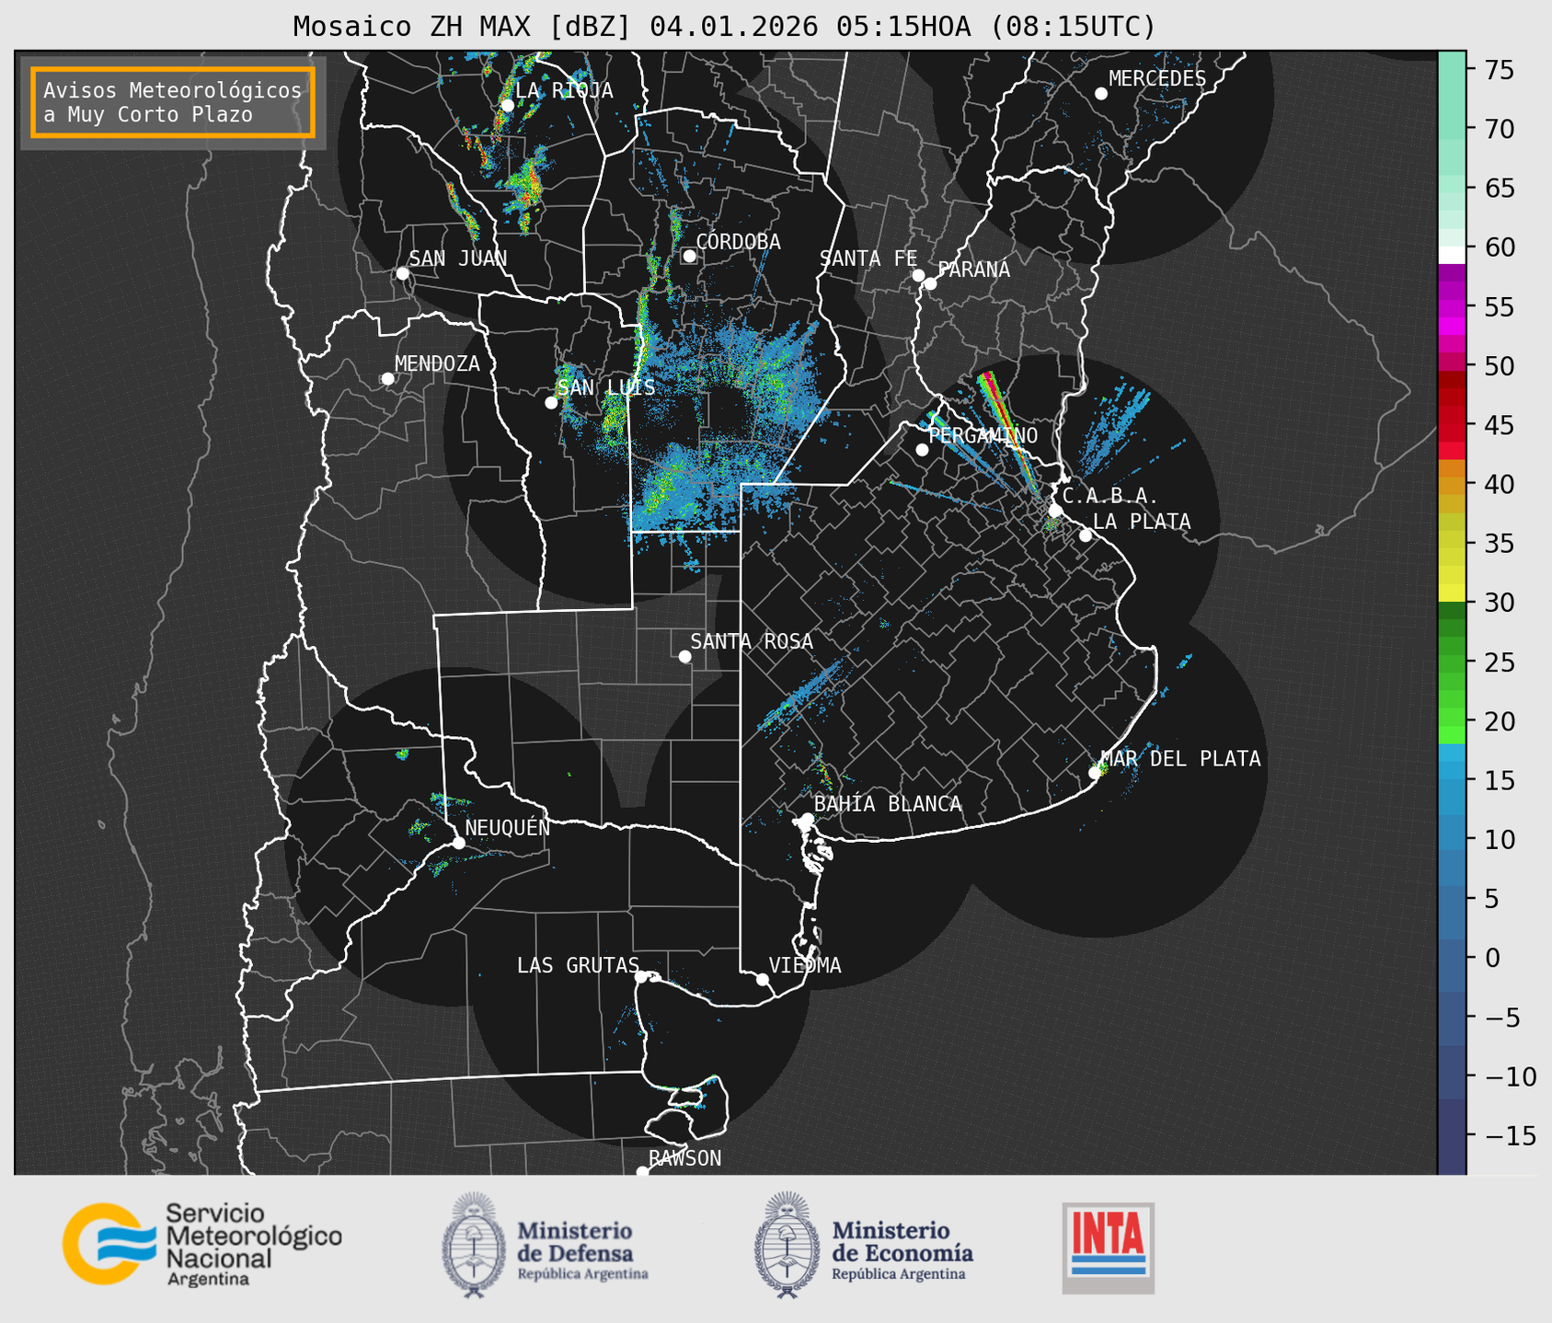Click the 60 dBZ white color band
This screenshot has height=1323, width=1552.
[x=1452, y=255]
